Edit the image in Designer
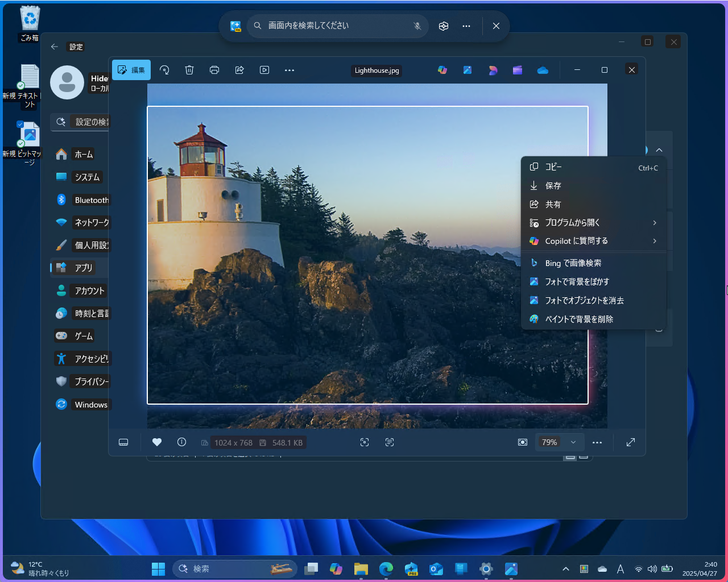 pos(492,70)
